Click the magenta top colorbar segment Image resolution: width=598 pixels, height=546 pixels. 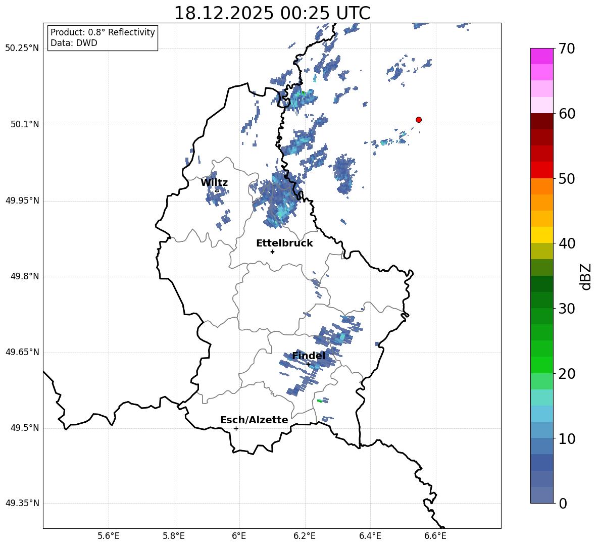[542, 56]
